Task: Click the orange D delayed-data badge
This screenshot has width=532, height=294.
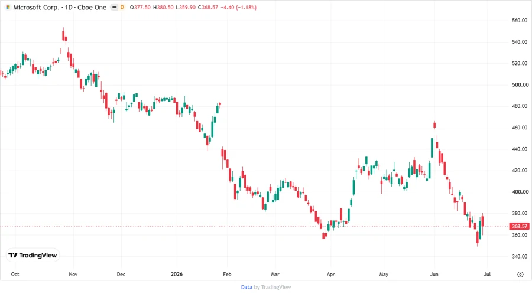Action: pyautogui.click(x=122, y=7)
